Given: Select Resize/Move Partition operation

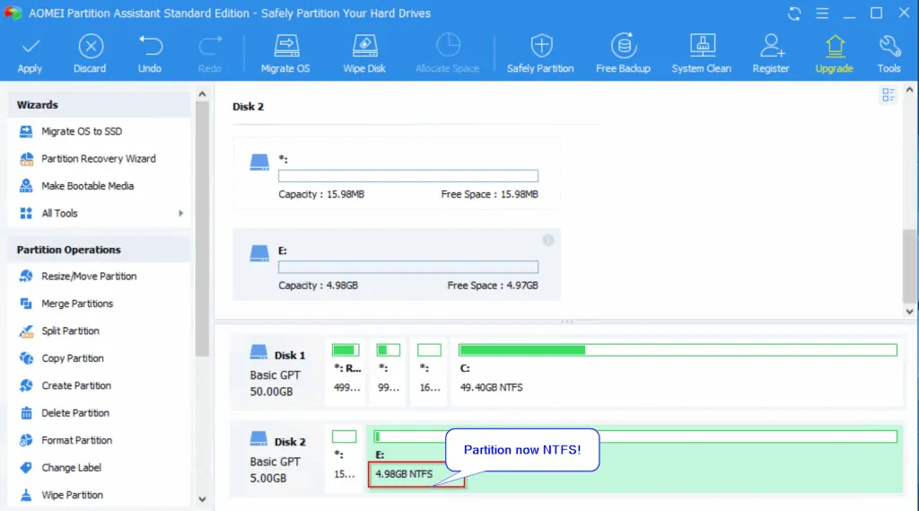Looking at the screenshot, I should pyautogui.click(x=88, y=277).
